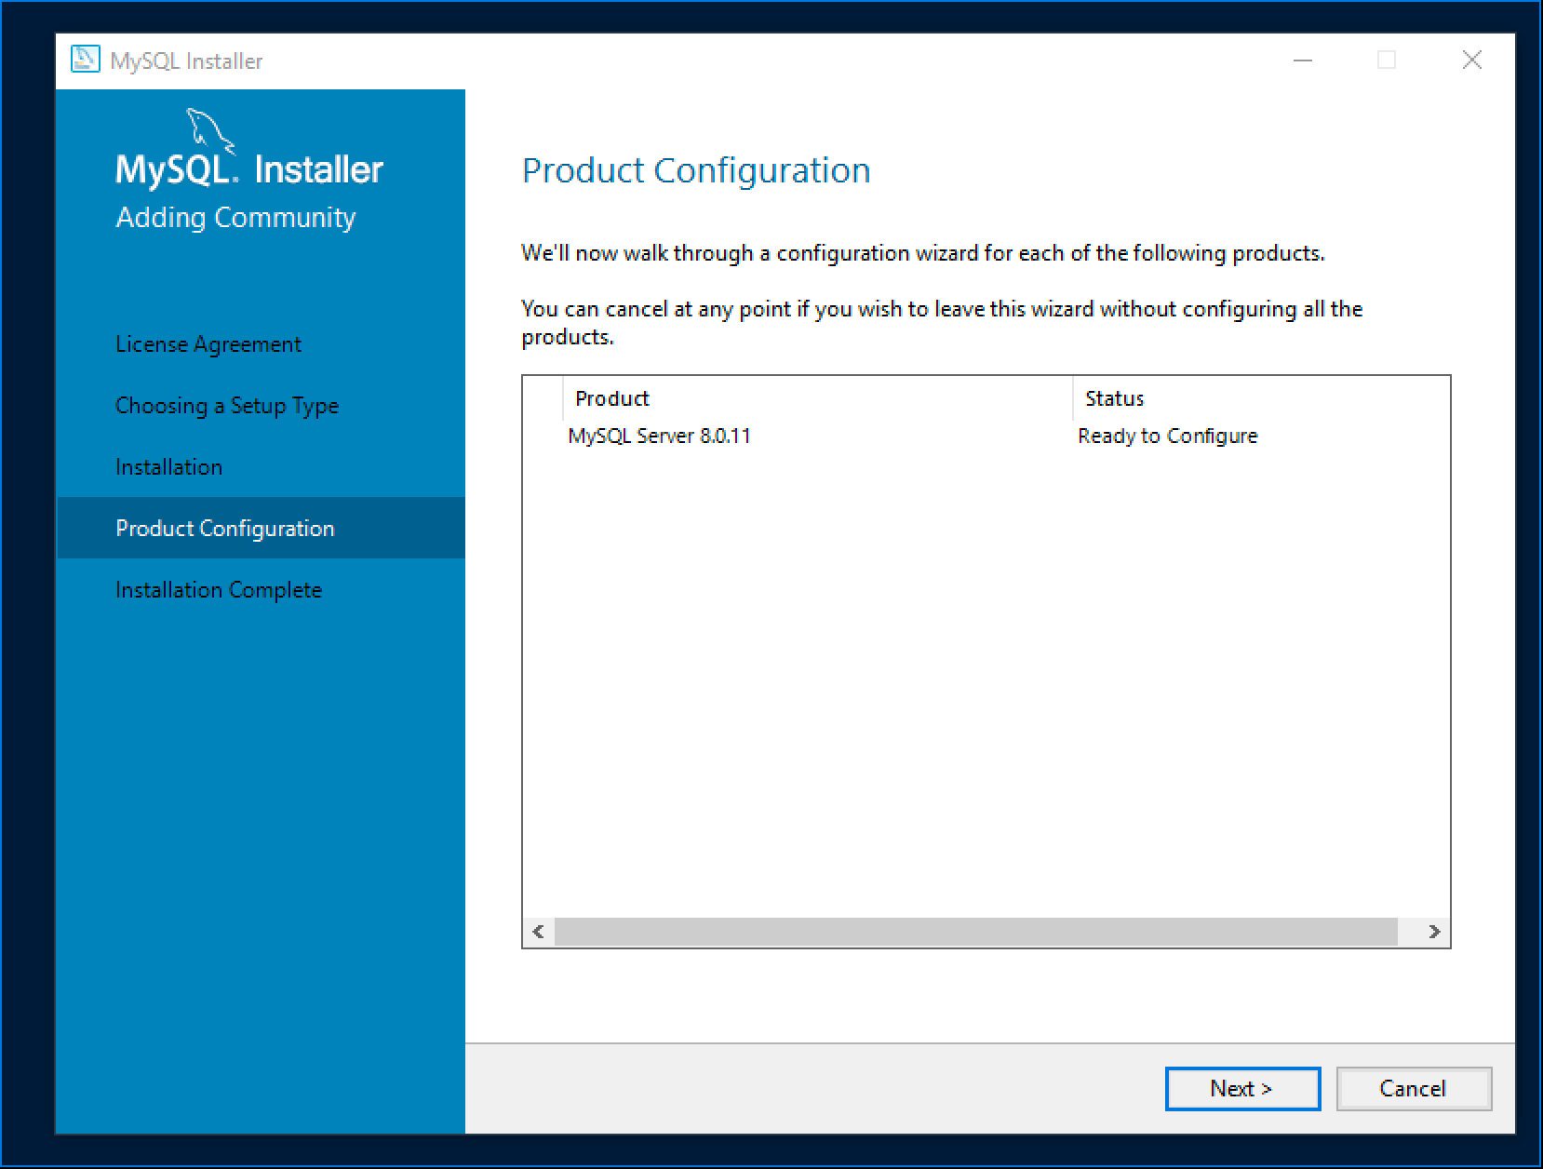Click left arrow of horizontal scrollbar

538,932
